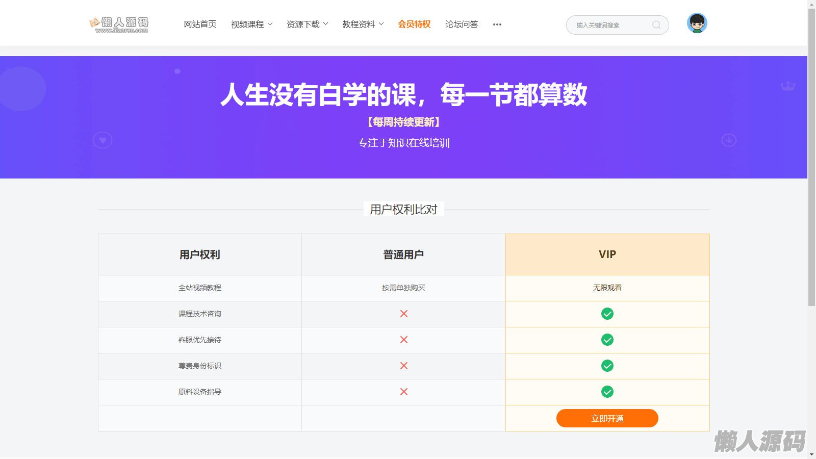Select the 原料设备指导 row label
The height and width of the screenshot is (459, 816).
[x=200, y=392]
